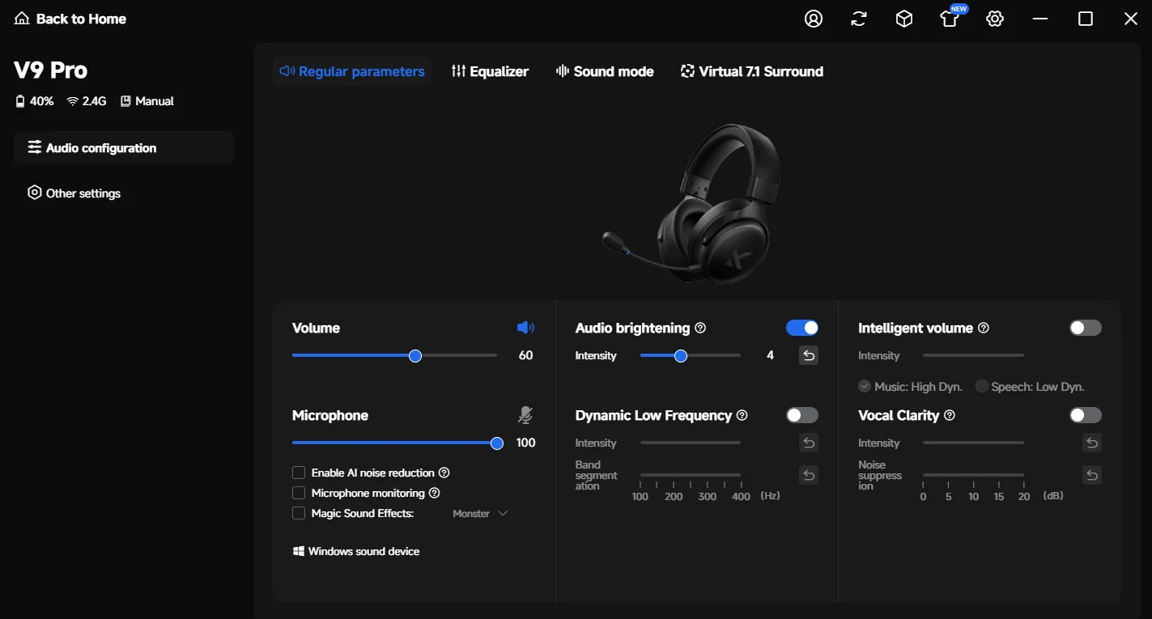Switch to Equalizer tab
Screen dimensions: 1152x619
click(490, 71)
